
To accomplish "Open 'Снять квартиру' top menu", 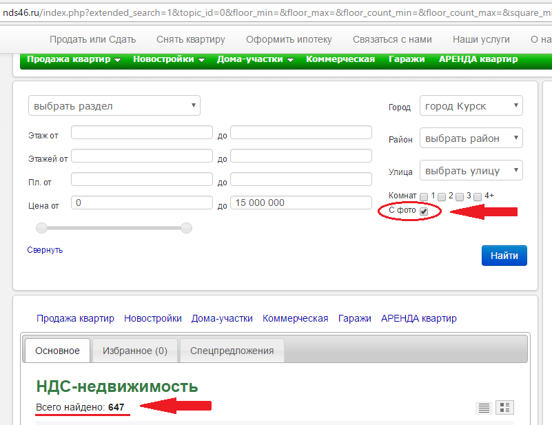I will point(190,39).
